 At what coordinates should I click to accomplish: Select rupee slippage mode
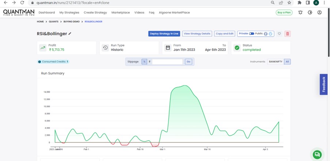149,62
